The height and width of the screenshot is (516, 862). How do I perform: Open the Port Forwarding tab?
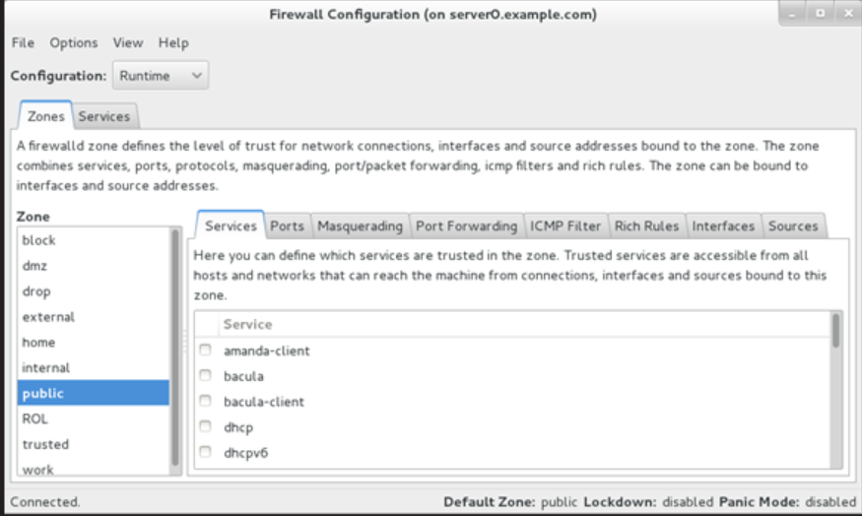(466, 226)
